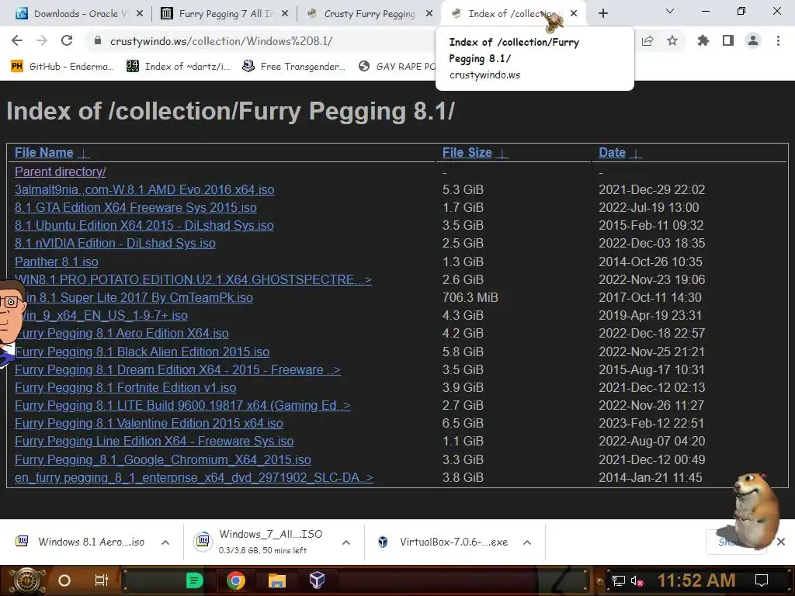The width and height of the screenshot is (795, 596).
Task: Open File Explorer from the taskbar
Action: coord(277,580)
